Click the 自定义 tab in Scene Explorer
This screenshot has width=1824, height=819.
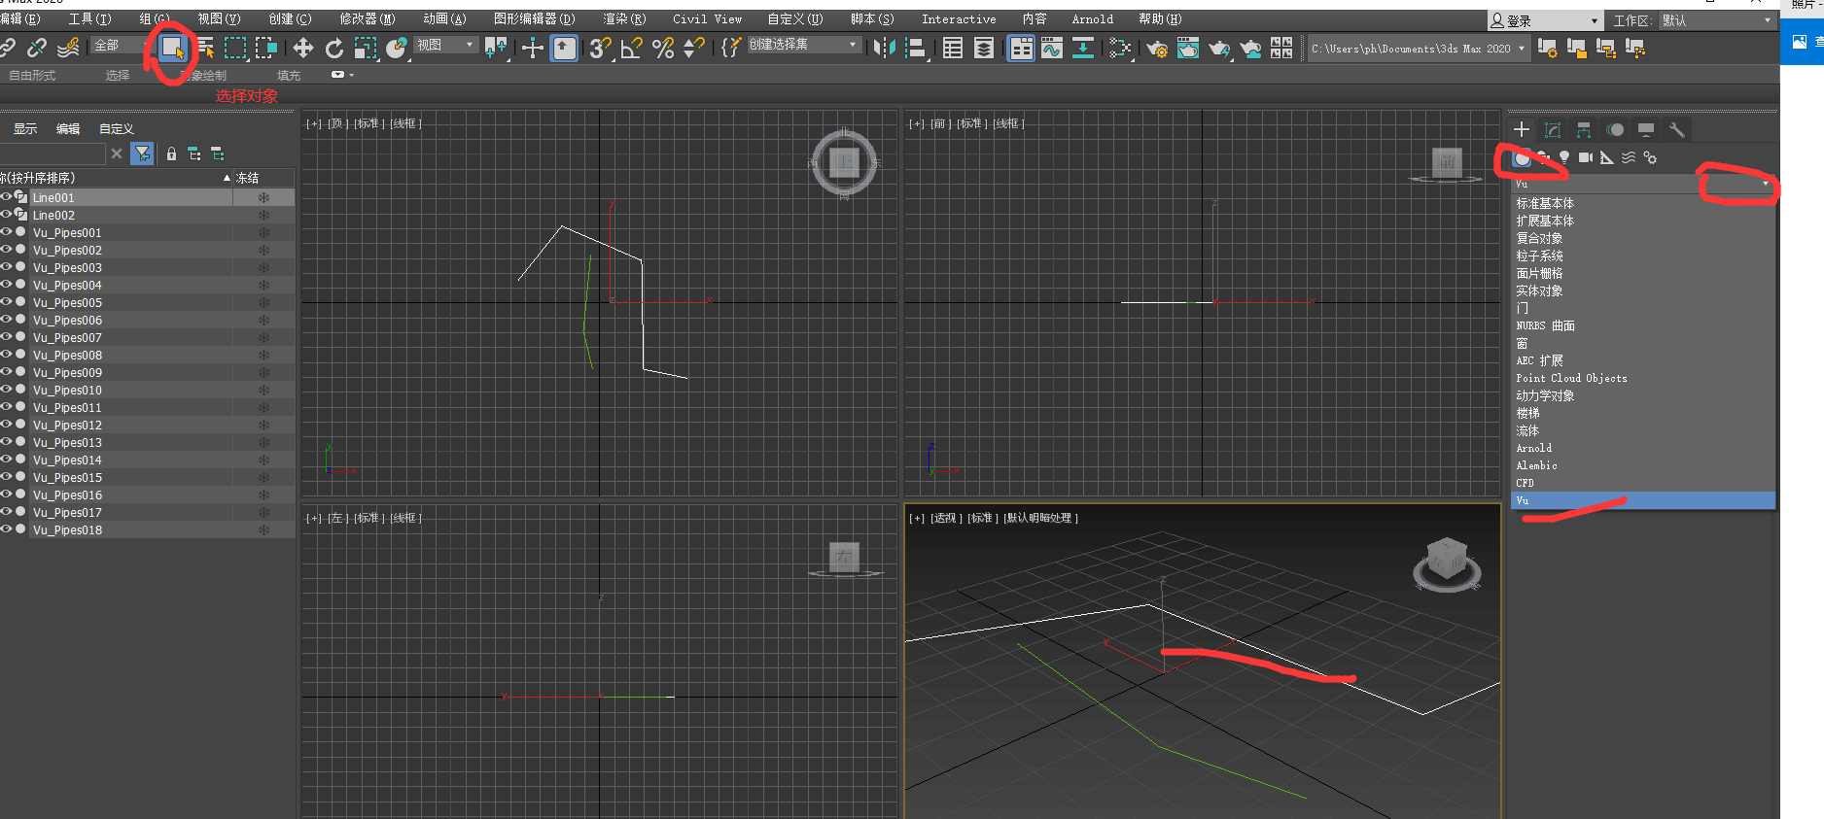[116, 128]
